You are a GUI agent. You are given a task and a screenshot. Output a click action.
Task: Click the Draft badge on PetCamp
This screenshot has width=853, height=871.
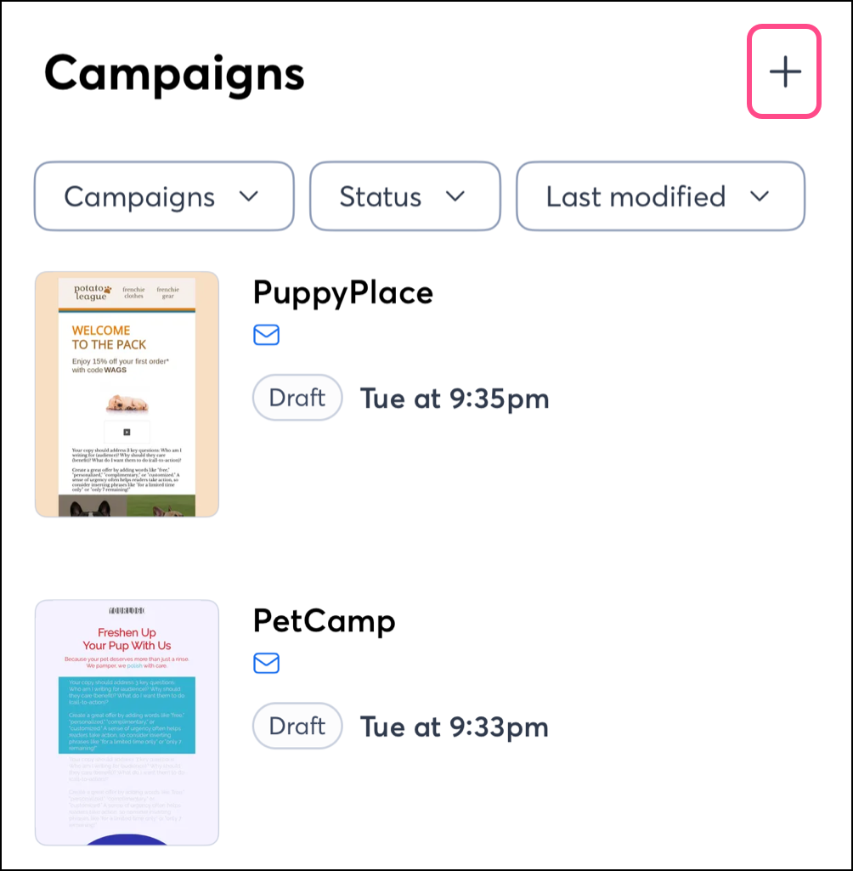(x=297, y=727)
